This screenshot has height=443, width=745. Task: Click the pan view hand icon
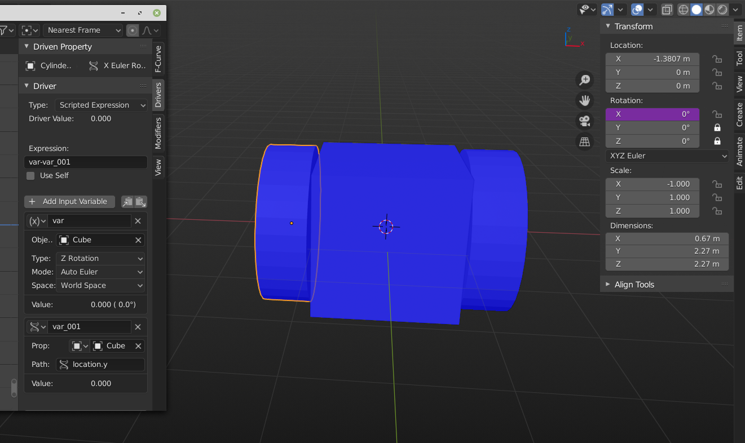tap(585, 100)
